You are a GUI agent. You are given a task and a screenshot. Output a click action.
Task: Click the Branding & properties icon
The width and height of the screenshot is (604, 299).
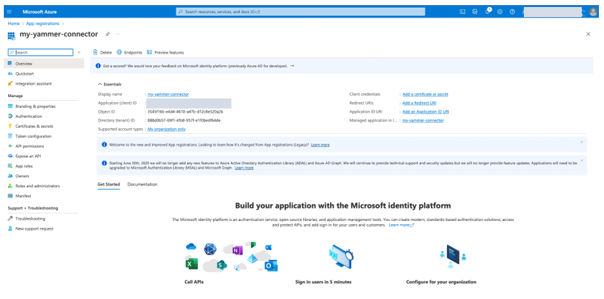[10, 106]
